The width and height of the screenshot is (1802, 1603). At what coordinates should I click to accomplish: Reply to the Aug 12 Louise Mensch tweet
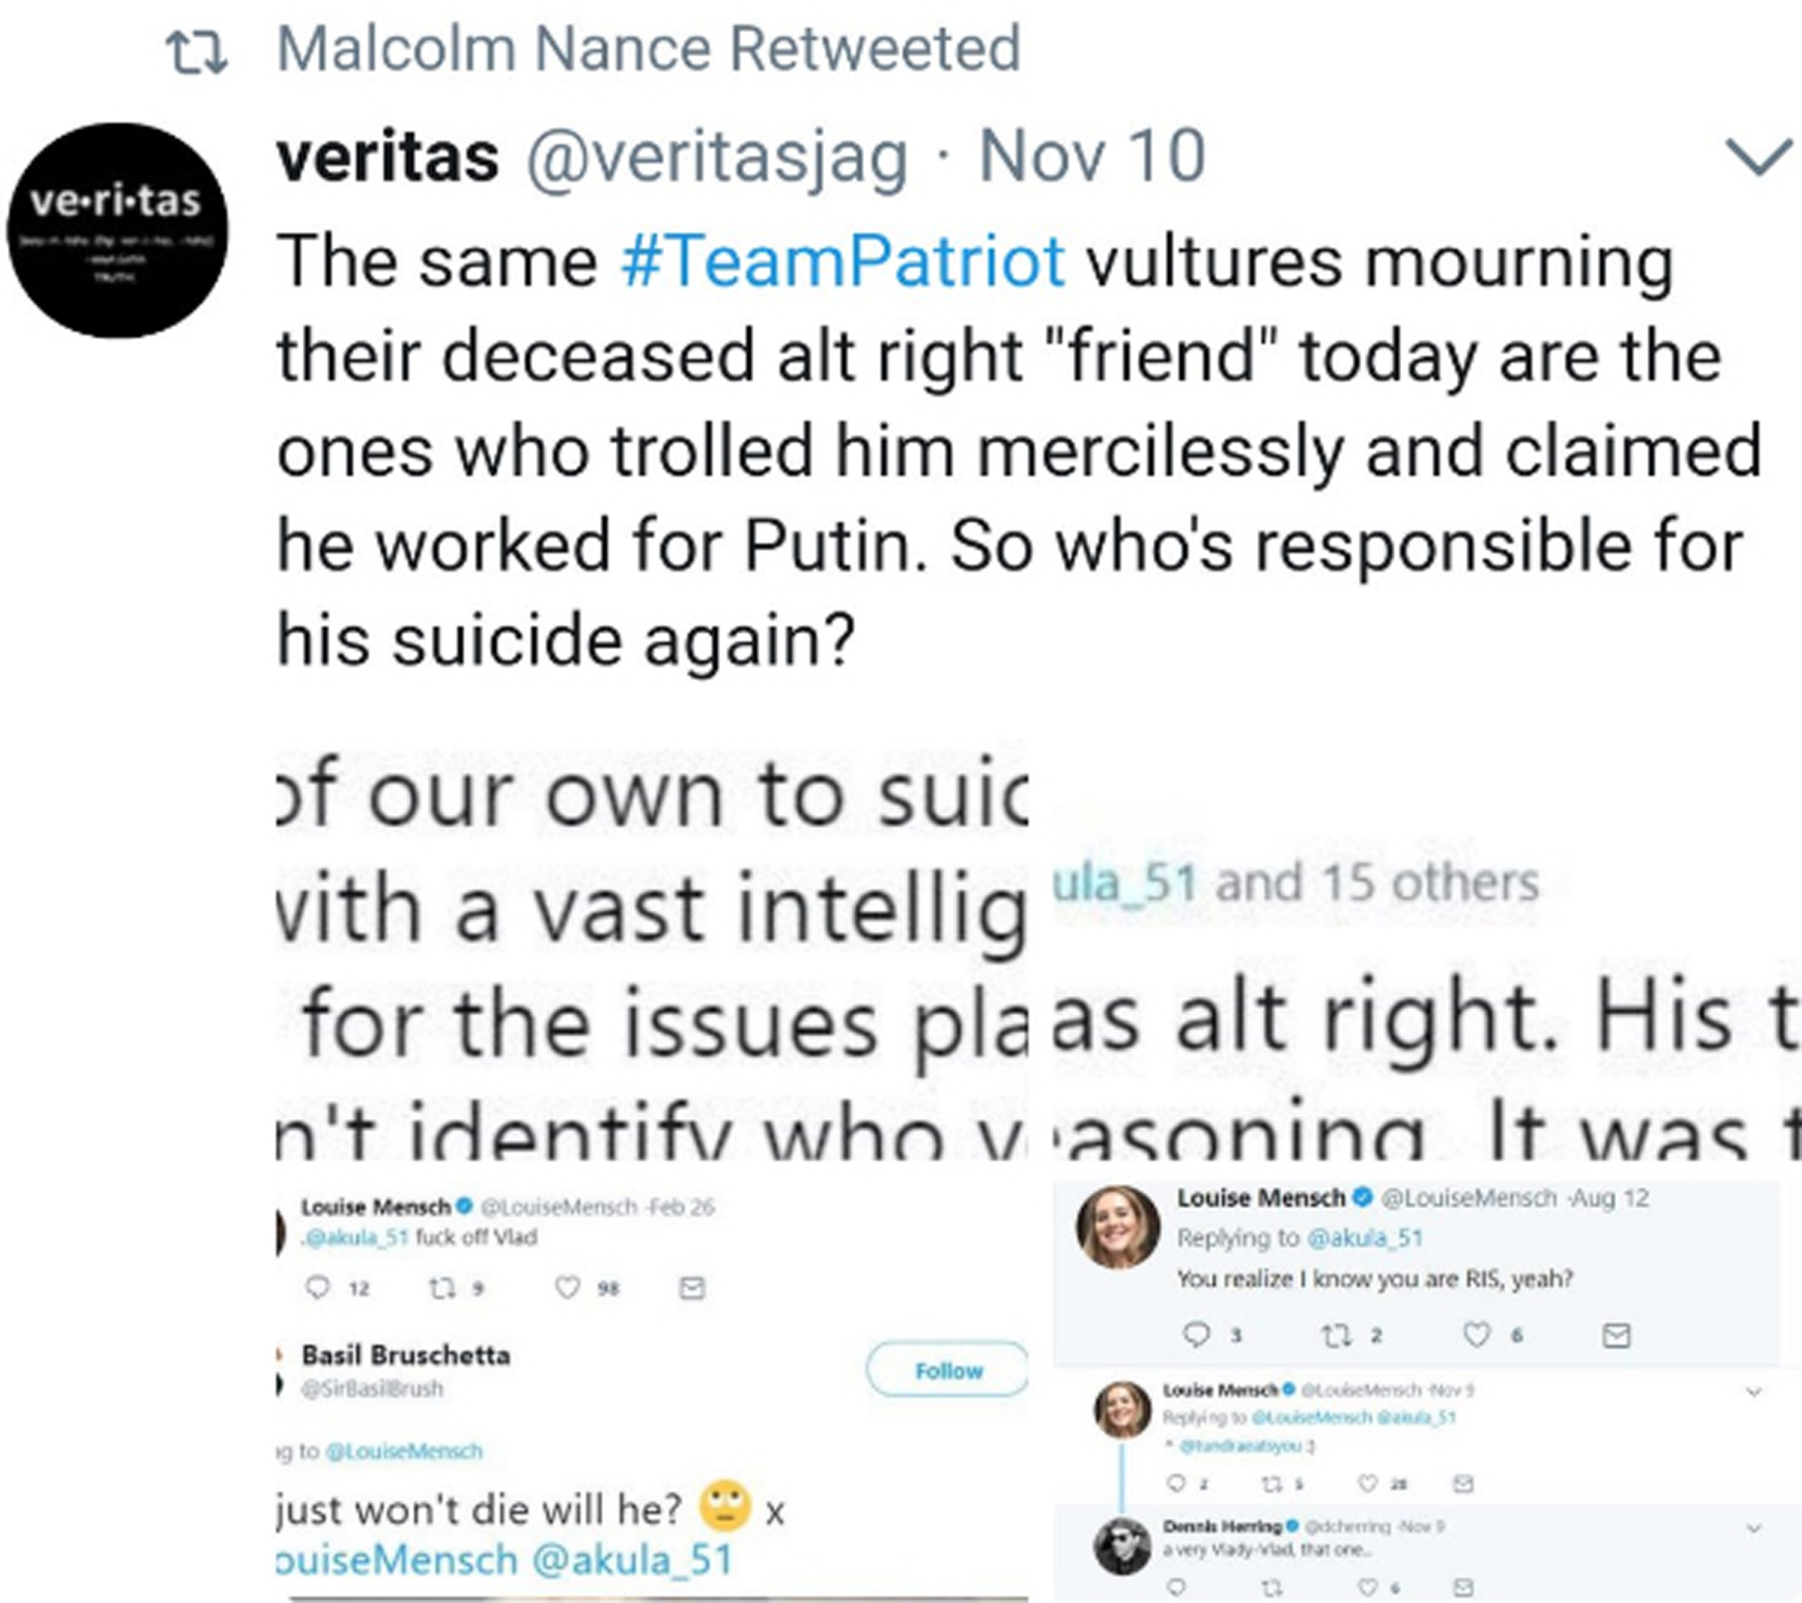(1195, 1335)
